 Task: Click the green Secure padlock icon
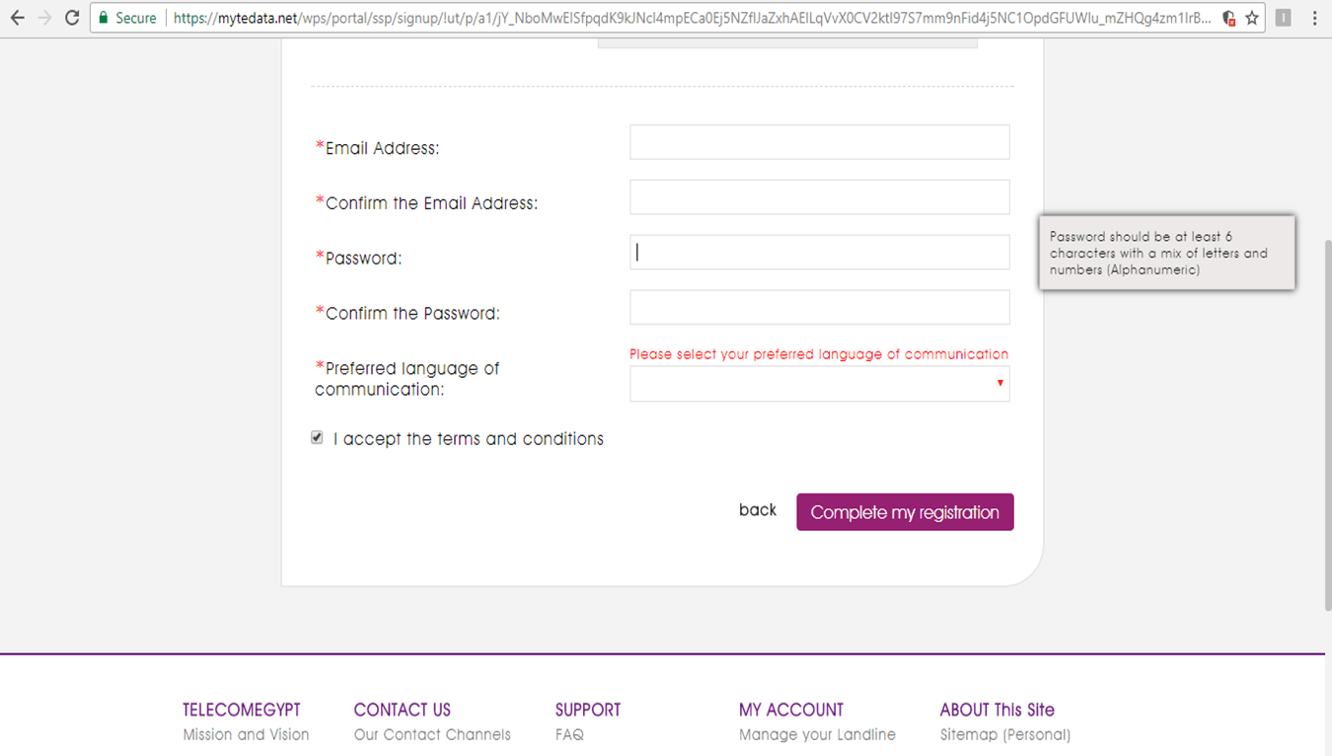[x=103, y=18]
